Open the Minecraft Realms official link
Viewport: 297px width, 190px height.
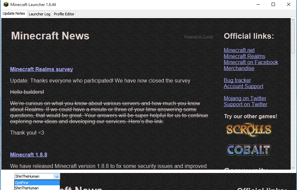[244, 56]
